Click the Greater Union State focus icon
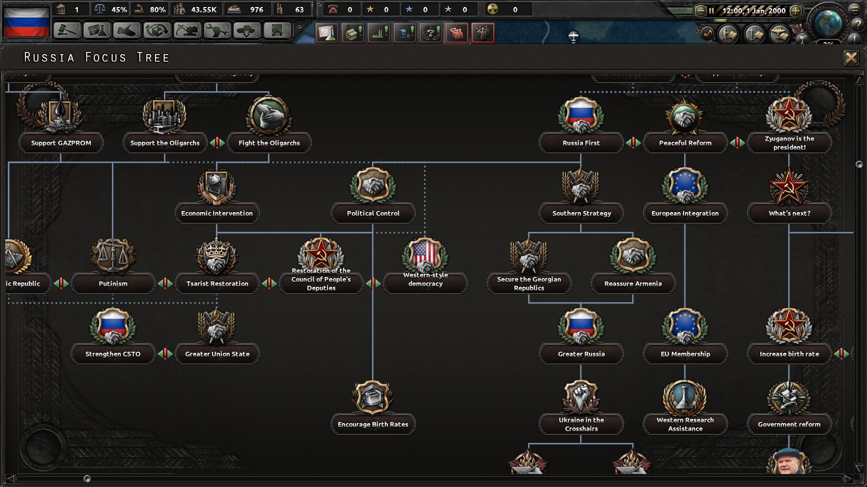Screen dimensions: 867x487 (x=217, y=327)
